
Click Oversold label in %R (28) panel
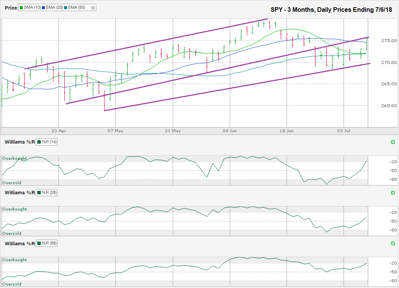12,233
